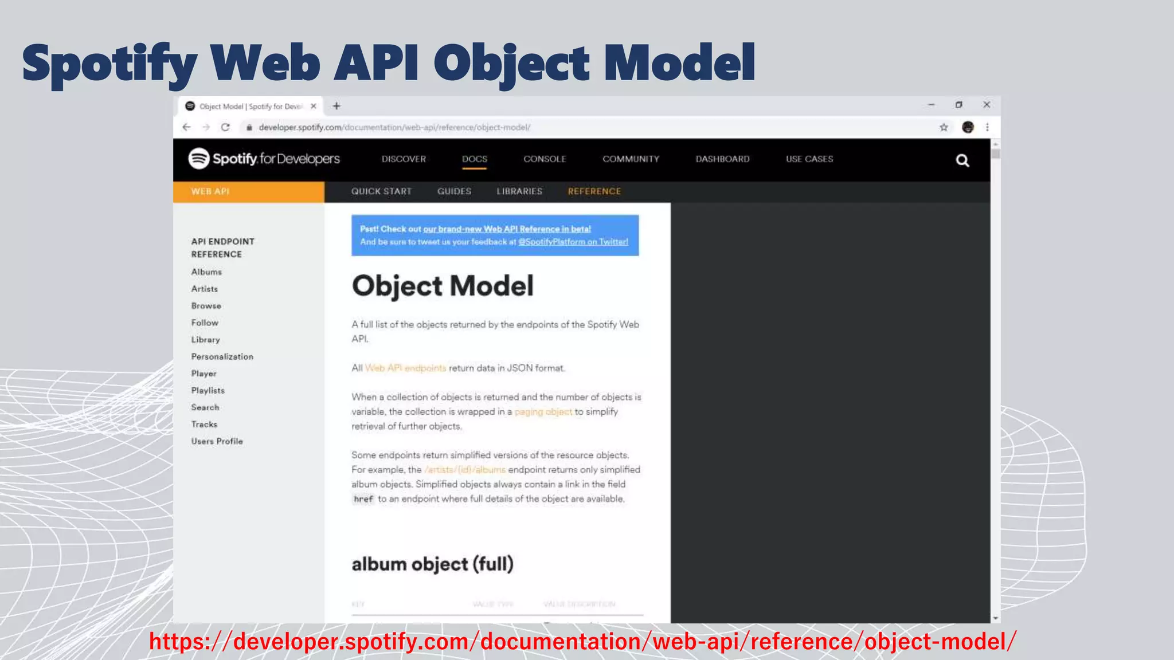Click the brand-new Web API Reference beta link
Viewport: 1174px width, 660px height.
click(x=507, y=229)
